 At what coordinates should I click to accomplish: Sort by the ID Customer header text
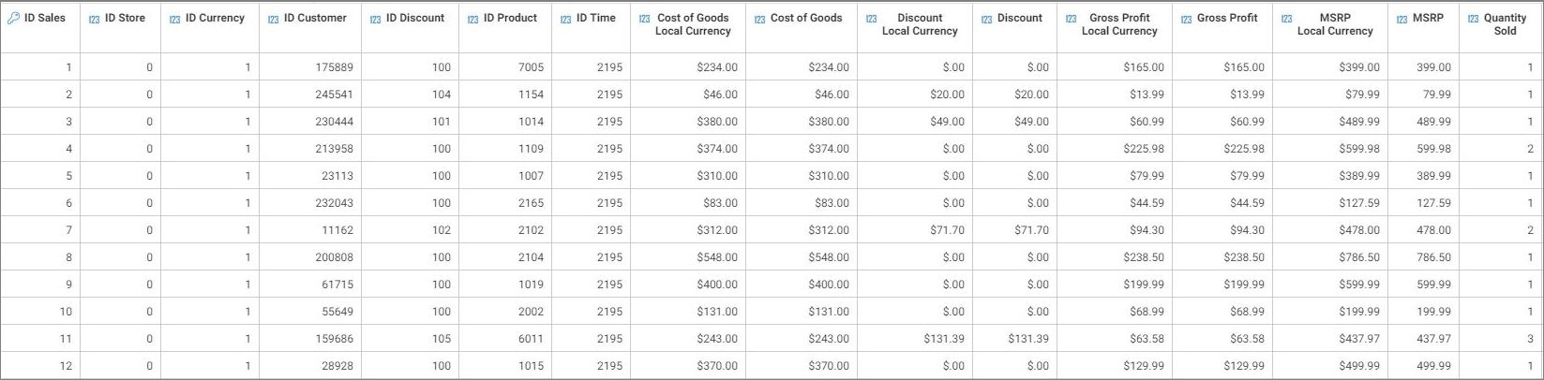tap(315, 18)
